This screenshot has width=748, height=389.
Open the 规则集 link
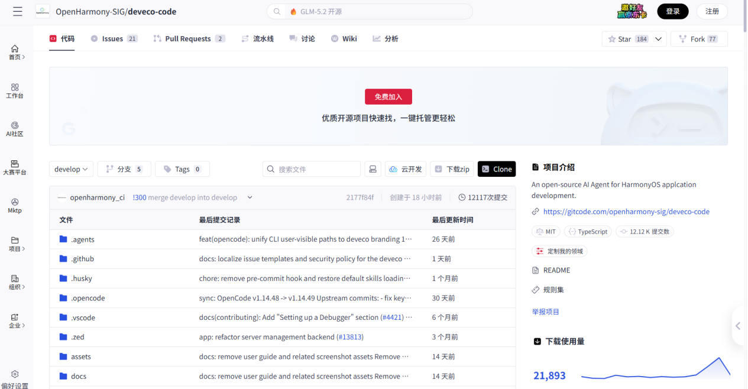[x=553, y=290]
